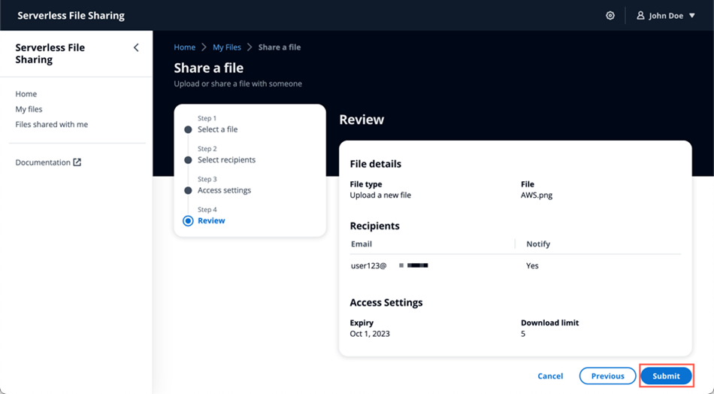Click the Review step label
Image resolution: width=714 pixels, height=394 pixels.
pyautogui.click(x=211, y=220)
